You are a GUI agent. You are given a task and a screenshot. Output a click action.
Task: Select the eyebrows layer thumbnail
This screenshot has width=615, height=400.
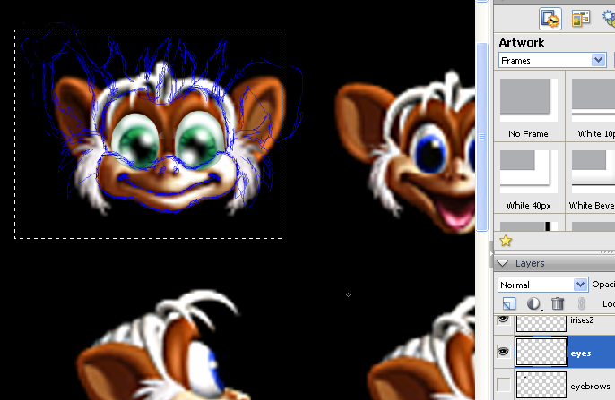pos(541,385)
